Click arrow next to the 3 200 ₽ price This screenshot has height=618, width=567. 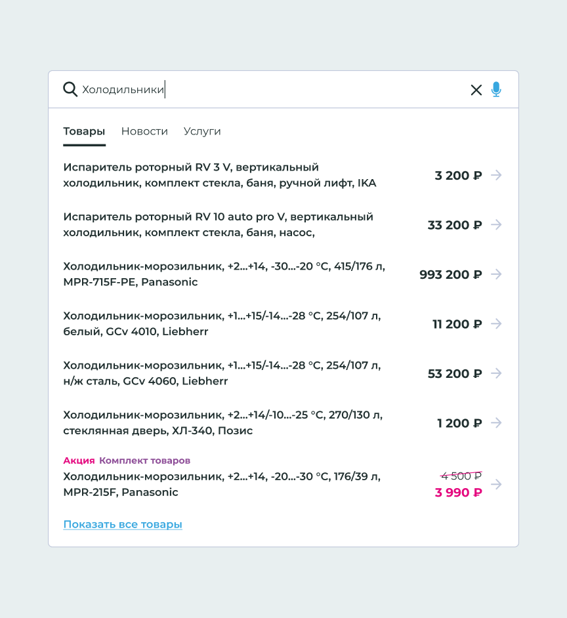tap(496, 175)
